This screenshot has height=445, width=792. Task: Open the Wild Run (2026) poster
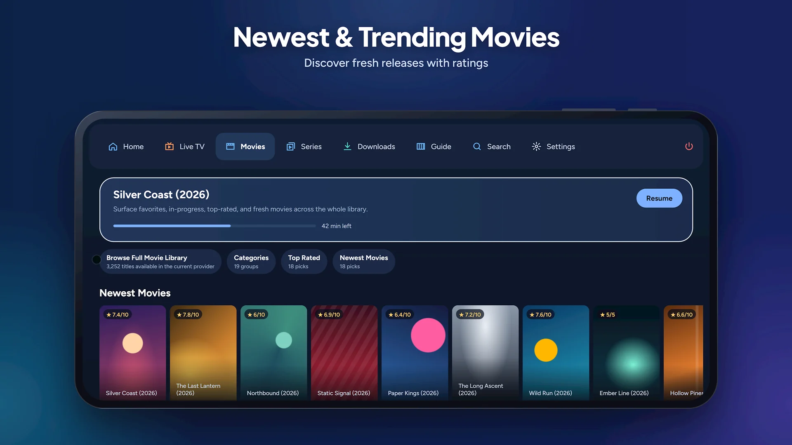click(556, 353)
